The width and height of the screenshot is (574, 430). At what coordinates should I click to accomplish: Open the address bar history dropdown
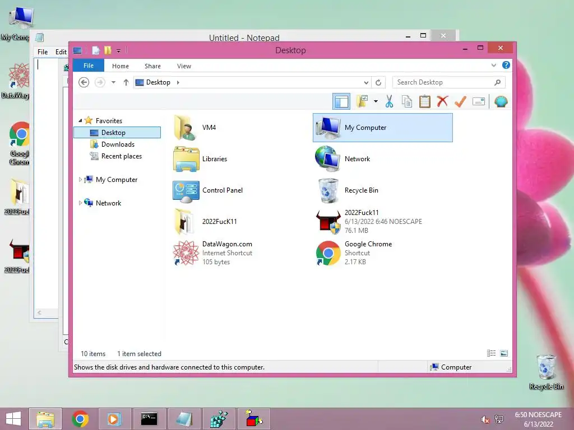tap(365, 82)
